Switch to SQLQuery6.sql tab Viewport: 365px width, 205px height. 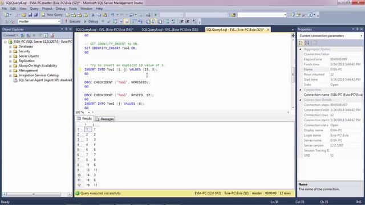pos(104,30)
